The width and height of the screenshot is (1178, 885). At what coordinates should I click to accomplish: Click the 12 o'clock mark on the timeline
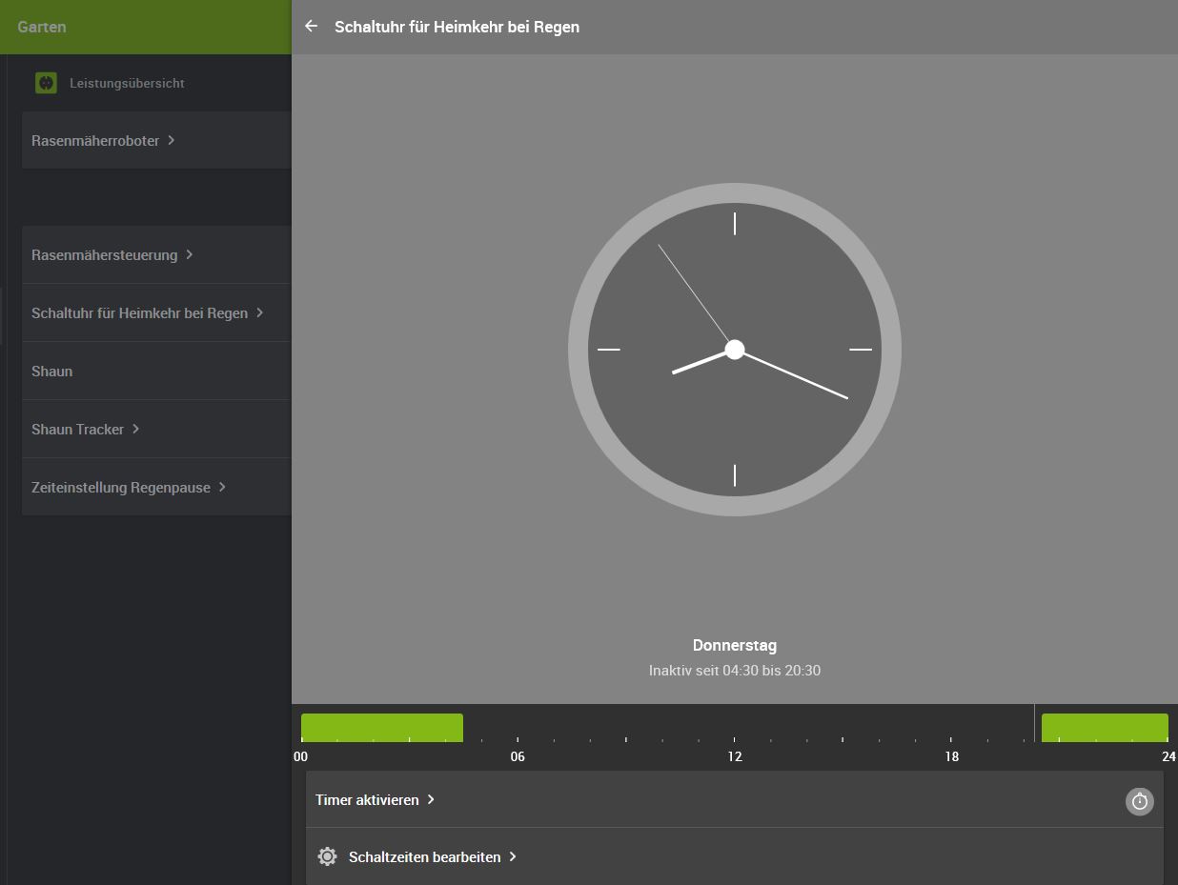pos(734,756)
